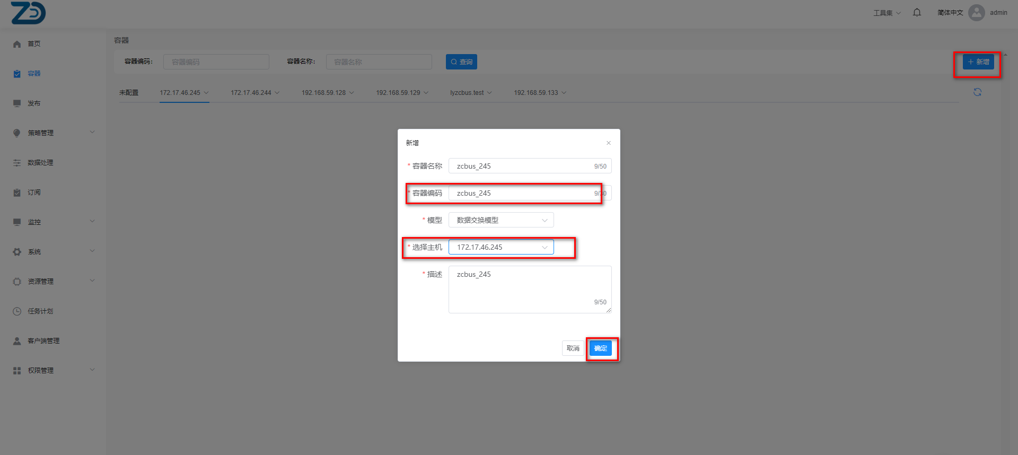This screenshot has height=455, width=1018.
Task: Select the 未配置 tab
Action: click(129, 93)
